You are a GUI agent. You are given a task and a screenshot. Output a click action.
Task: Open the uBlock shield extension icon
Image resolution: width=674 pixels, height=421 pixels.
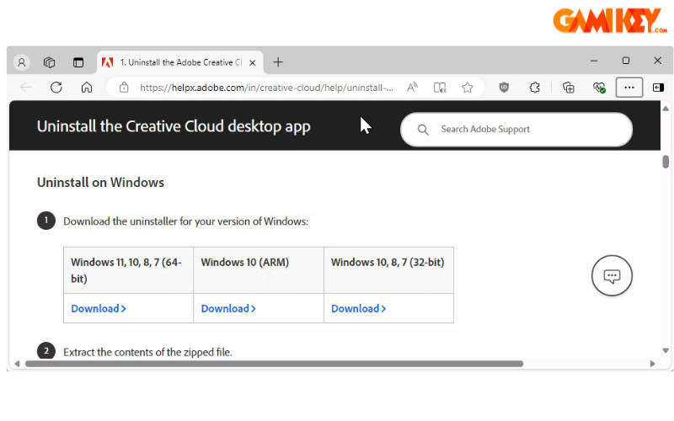(x=505, y=88)
